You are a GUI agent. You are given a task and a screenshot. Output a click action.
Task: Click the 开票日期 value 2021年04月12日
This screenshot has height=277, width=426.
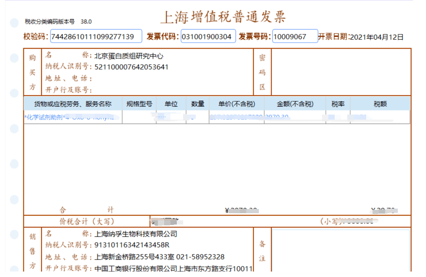[376, 37]
